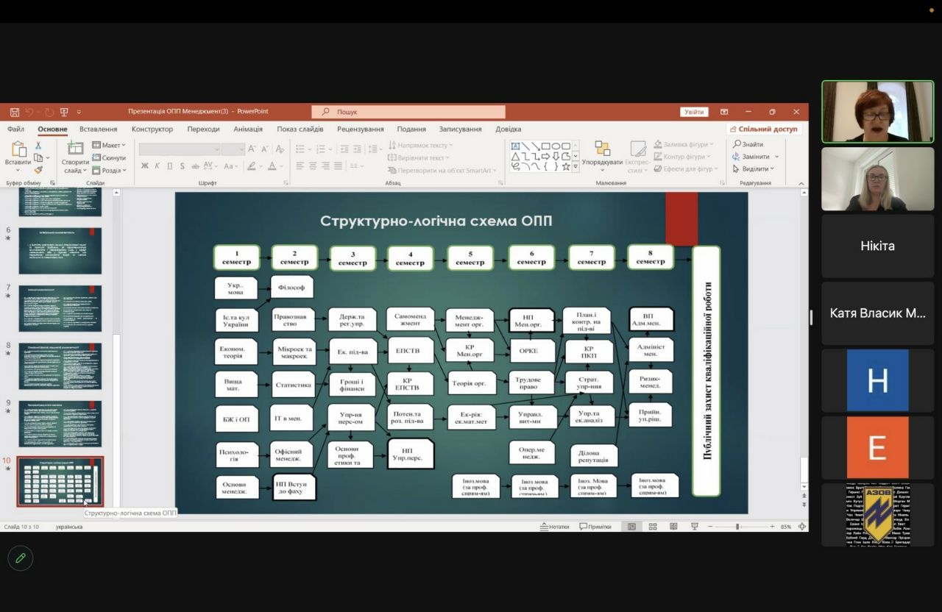Open the Довідка tab
This screenshot has width=942, height=612.
(x=508, y=129)
